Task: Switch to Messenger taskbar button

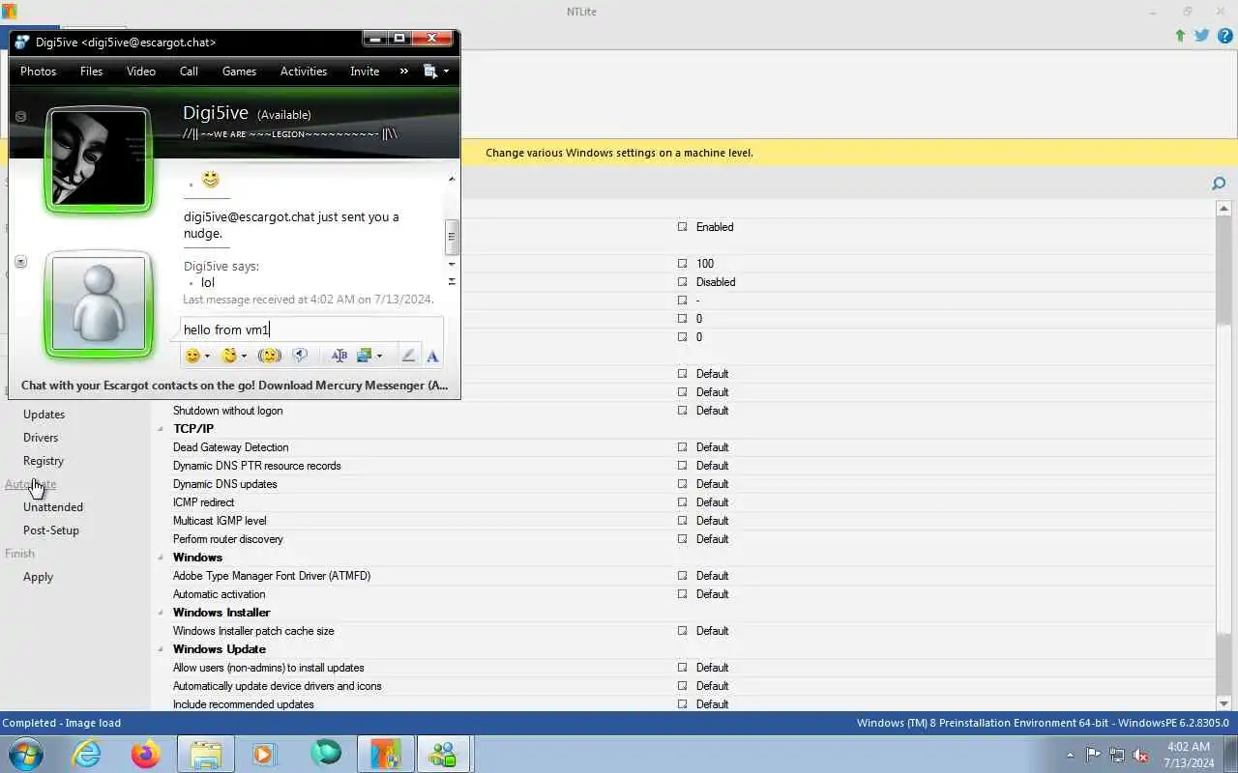Action: tap(444, 753)
